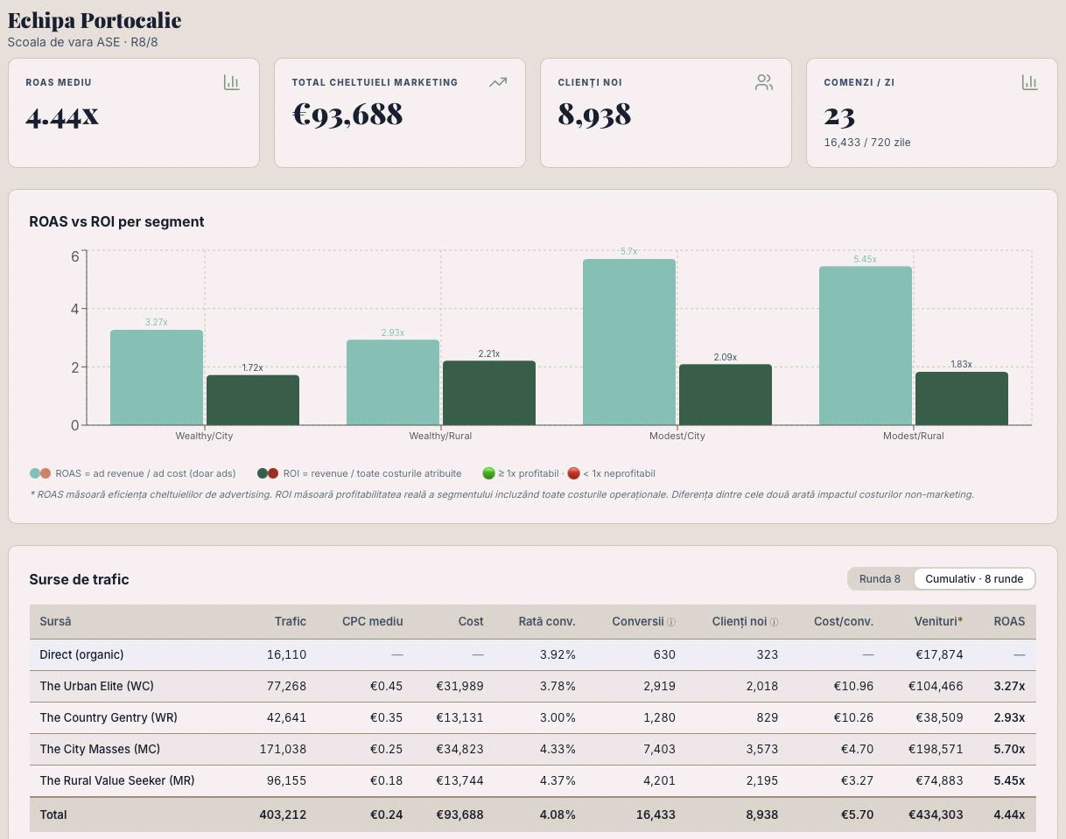Image resolution: width=1066 pixels, height=839 pixels.
Task: Switch to the Cumulativ · 8 runde tab
Action: click(x=974, y=579)
